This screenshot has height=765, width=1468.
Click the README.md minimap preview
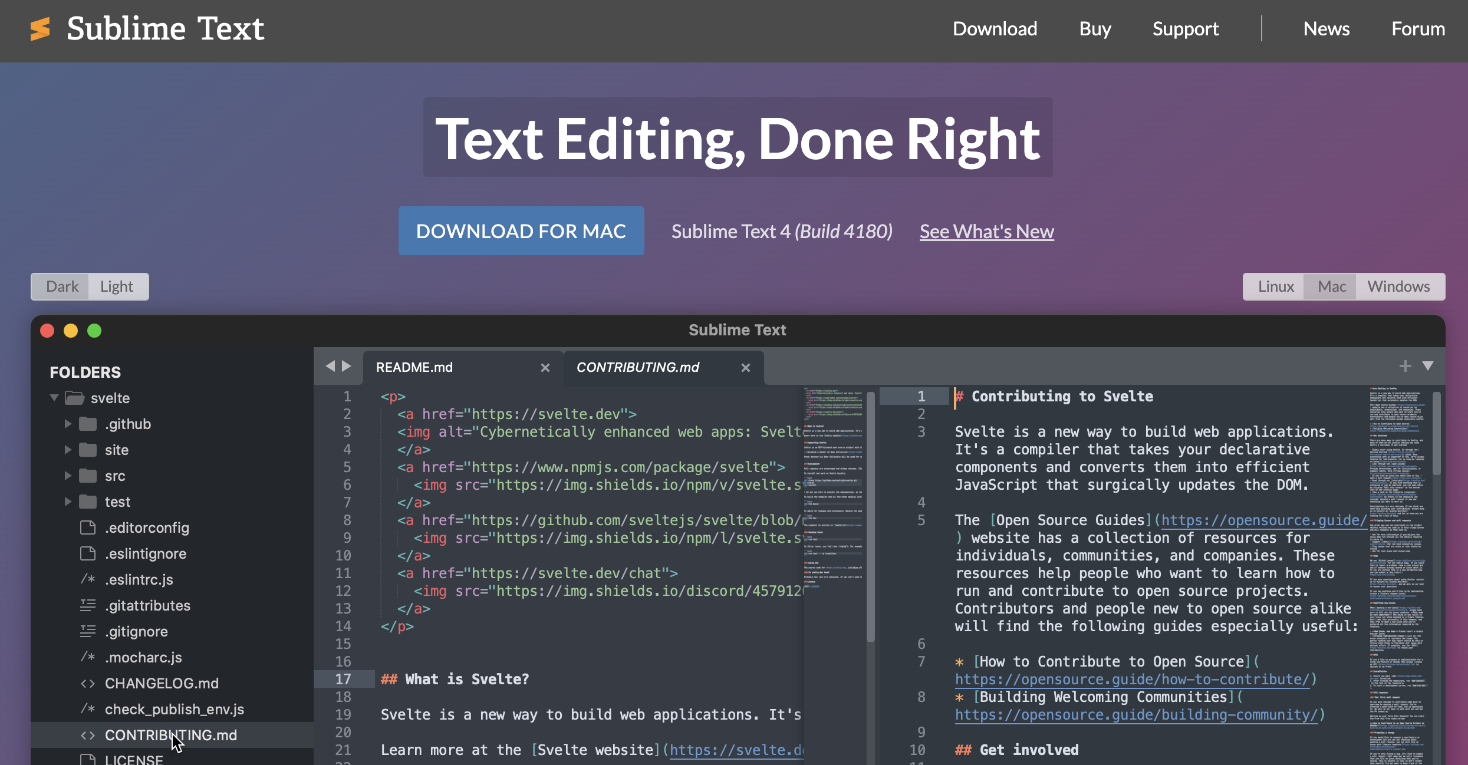pos(834,489)
